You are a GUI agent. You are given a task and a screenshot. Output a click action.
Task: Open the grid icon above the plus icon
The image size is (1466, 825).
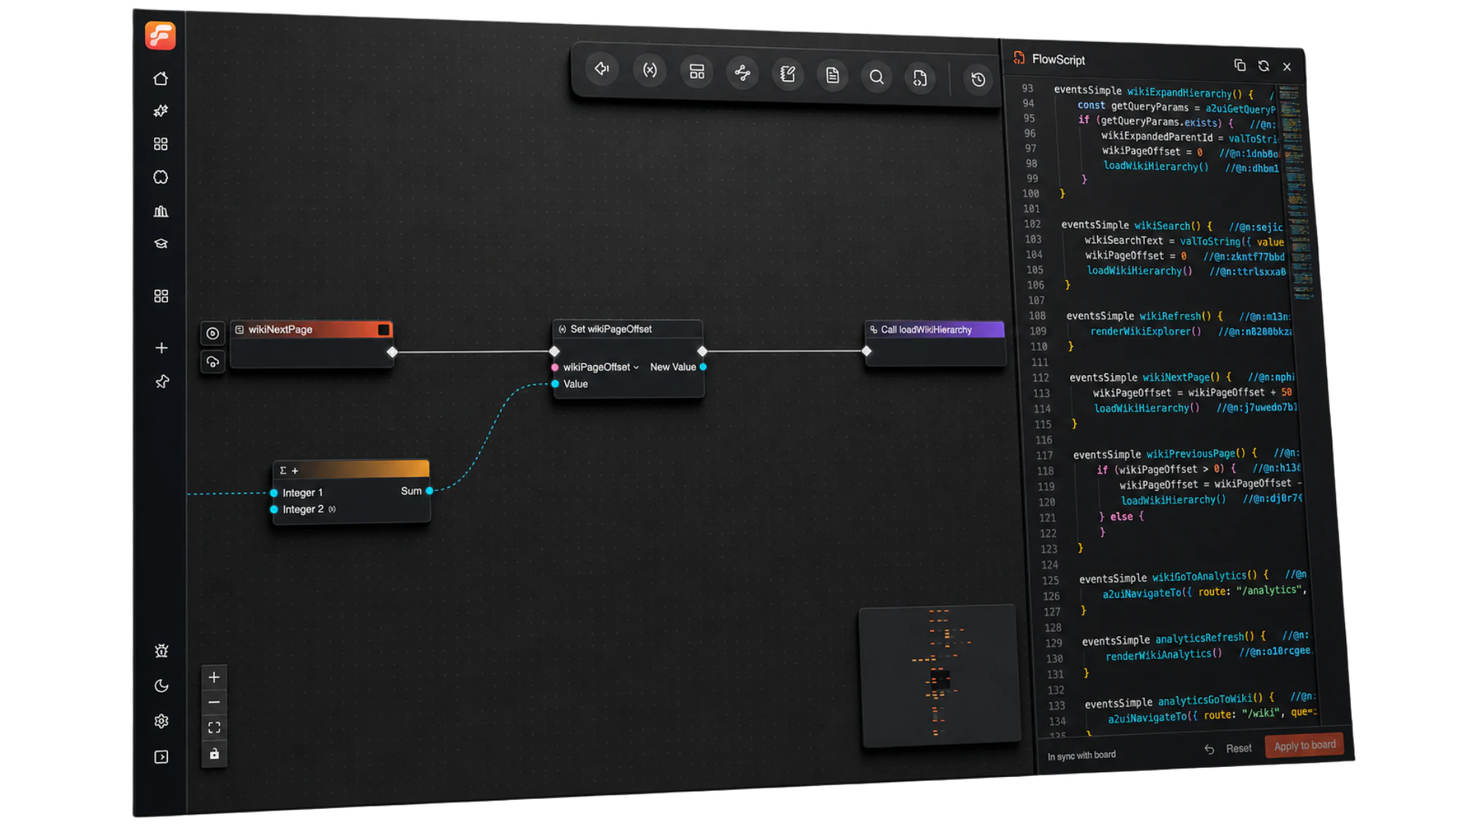pyautogui.click(x=161, y=296)
